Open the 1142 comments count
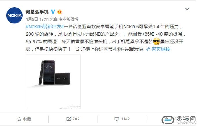The width and height of the screenshot is (197, 126). point(125,119)
